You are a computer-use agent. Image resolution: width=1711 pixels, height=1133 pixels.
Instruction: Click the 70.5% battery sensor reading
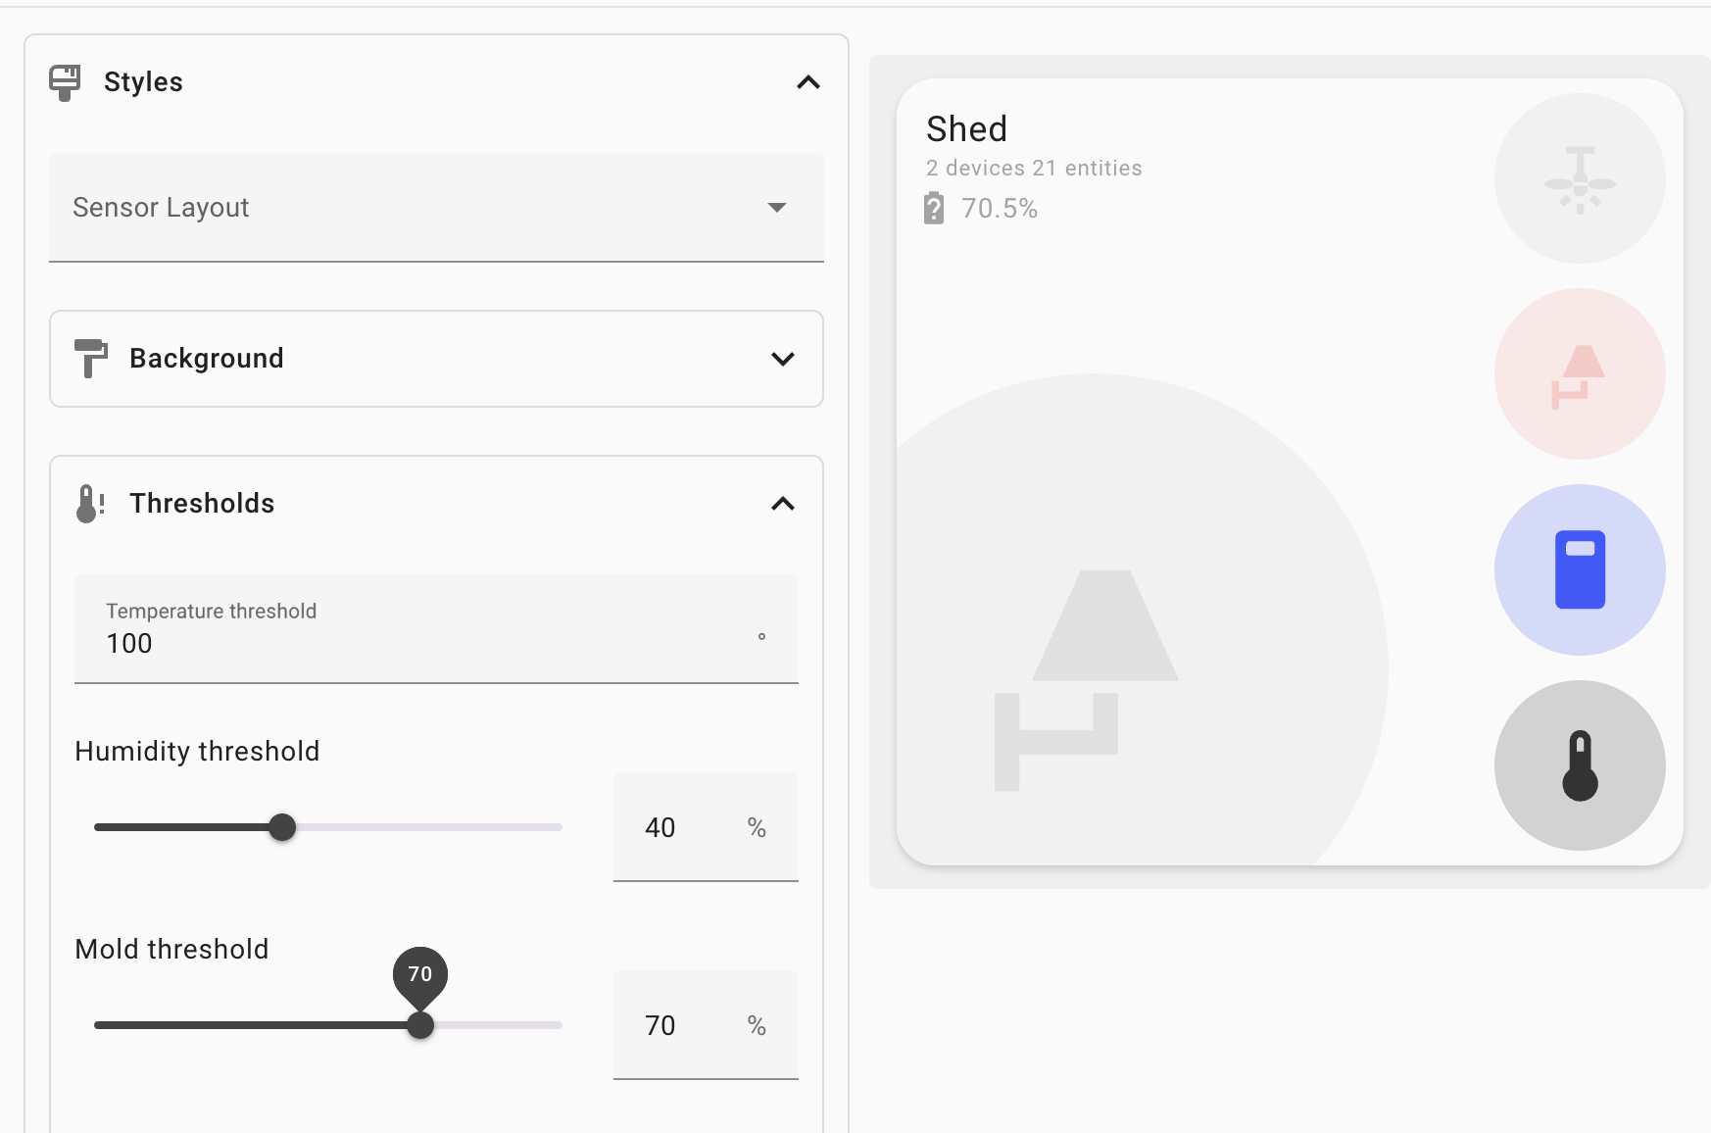[x=999, y=209]
